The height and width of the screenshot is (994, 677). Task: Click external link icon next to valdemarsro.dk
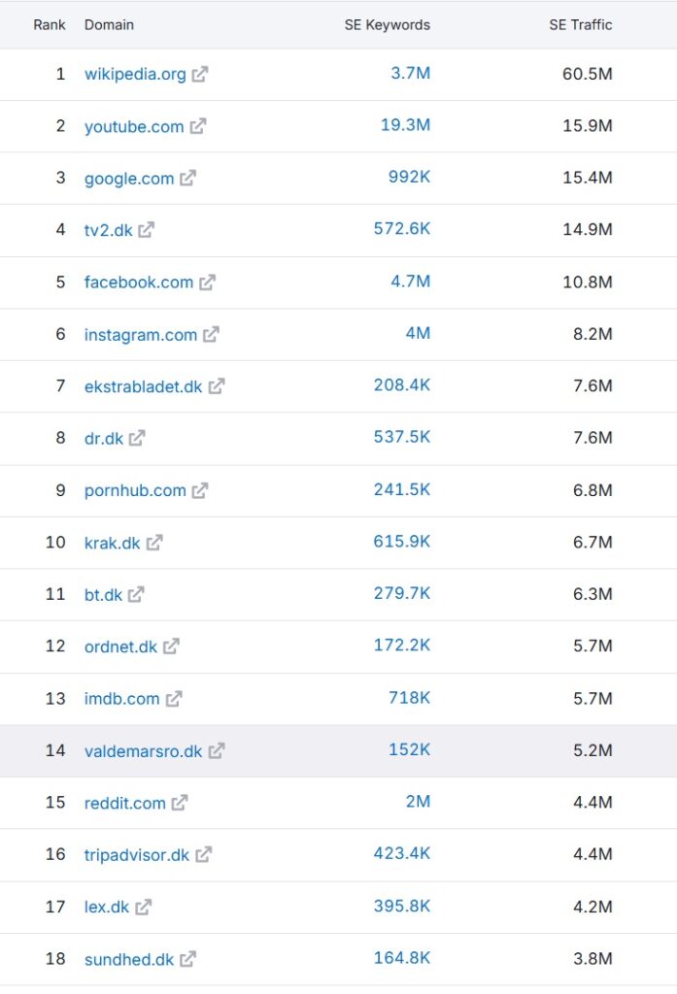[x=216, y=751]
